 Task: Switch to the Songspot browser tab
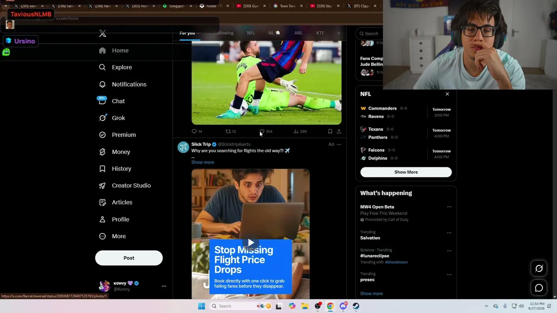click(x=176, y=6)
